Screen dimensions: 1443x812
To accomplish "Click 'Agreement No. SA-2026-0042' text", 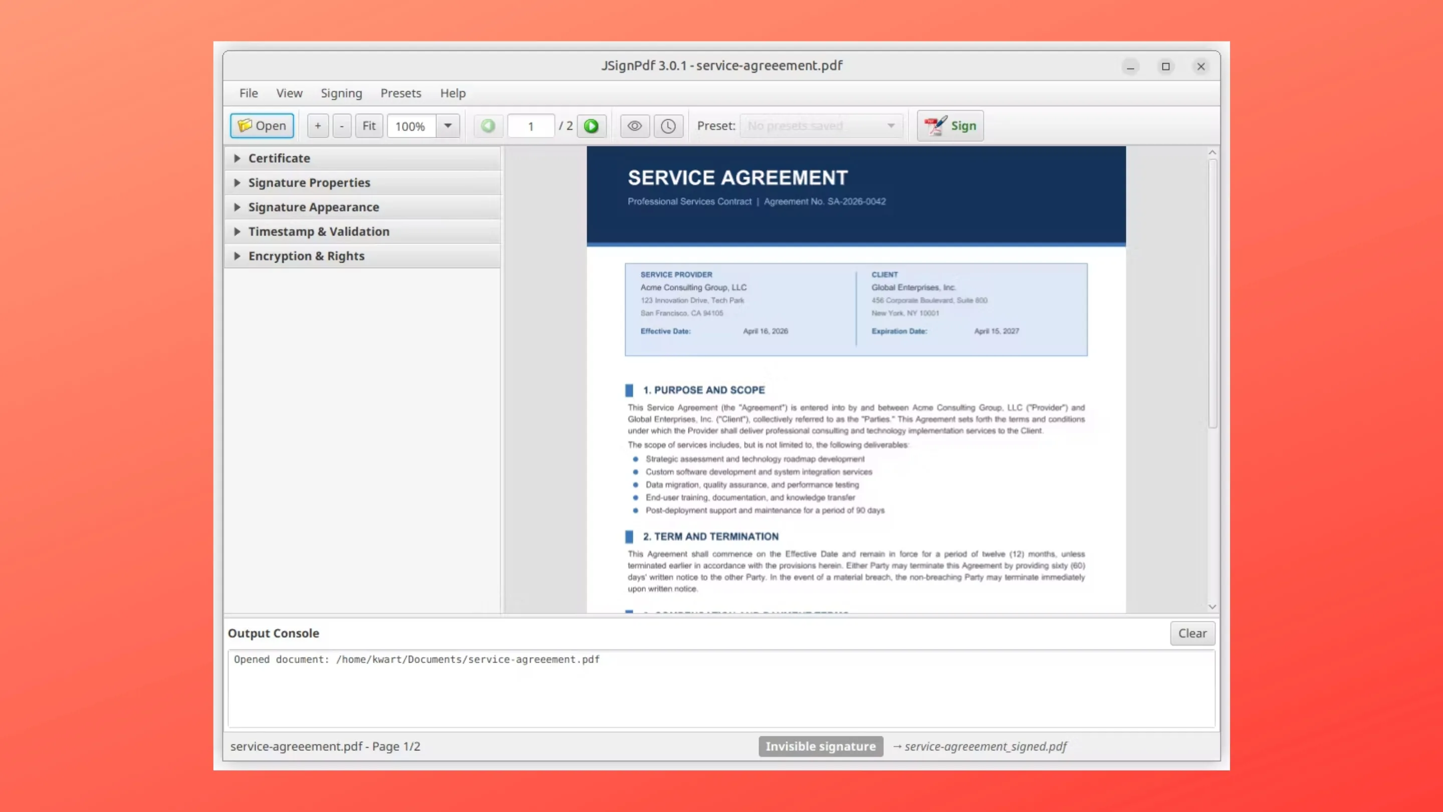I will (825, 201).
